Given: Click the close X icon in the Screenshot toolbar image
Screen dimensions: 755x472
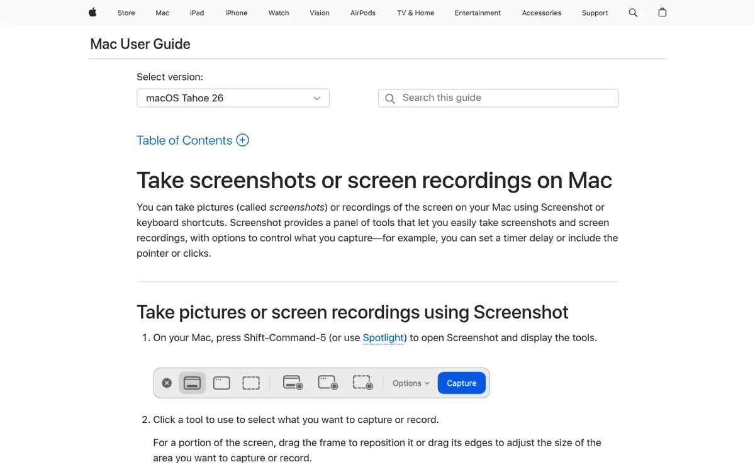Looking at the screenshot, I should [167, 383].
